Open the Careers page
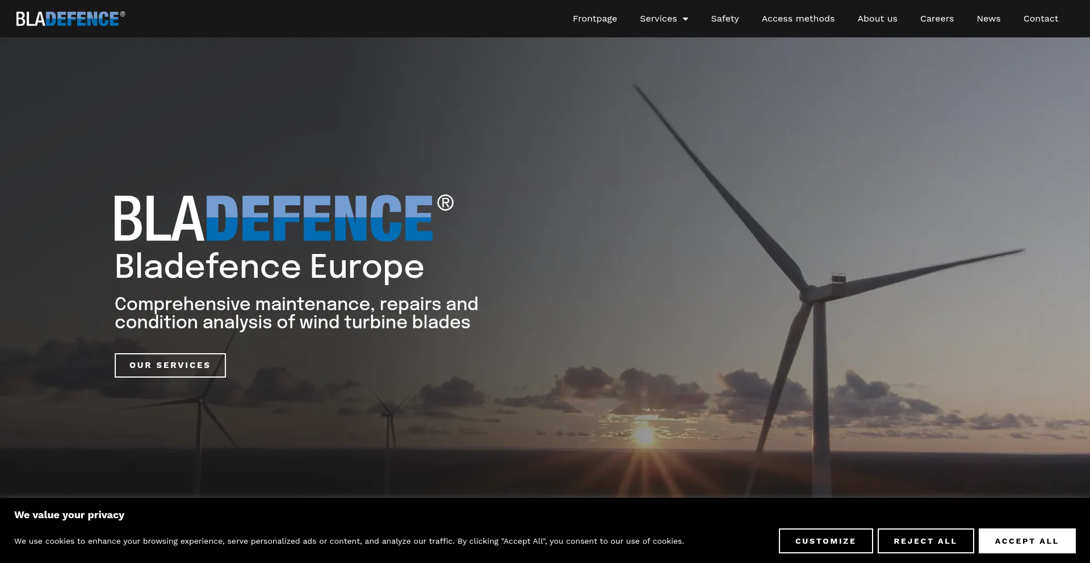The height and width of the screenshot is (563, 1090). [937, 19]
